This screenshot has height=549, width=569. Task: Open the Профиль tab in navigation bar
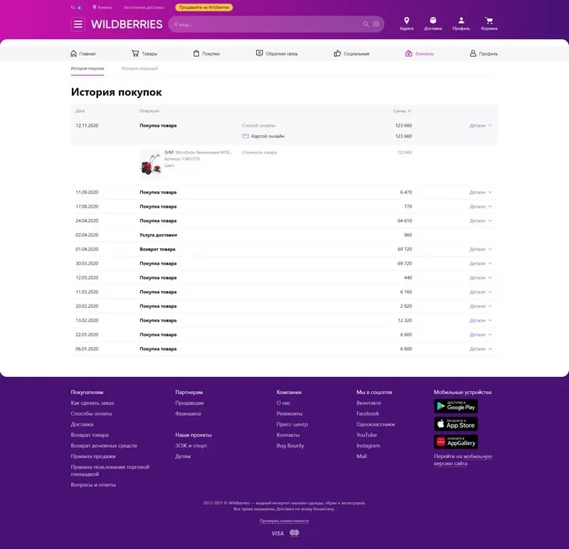[484, 53]
